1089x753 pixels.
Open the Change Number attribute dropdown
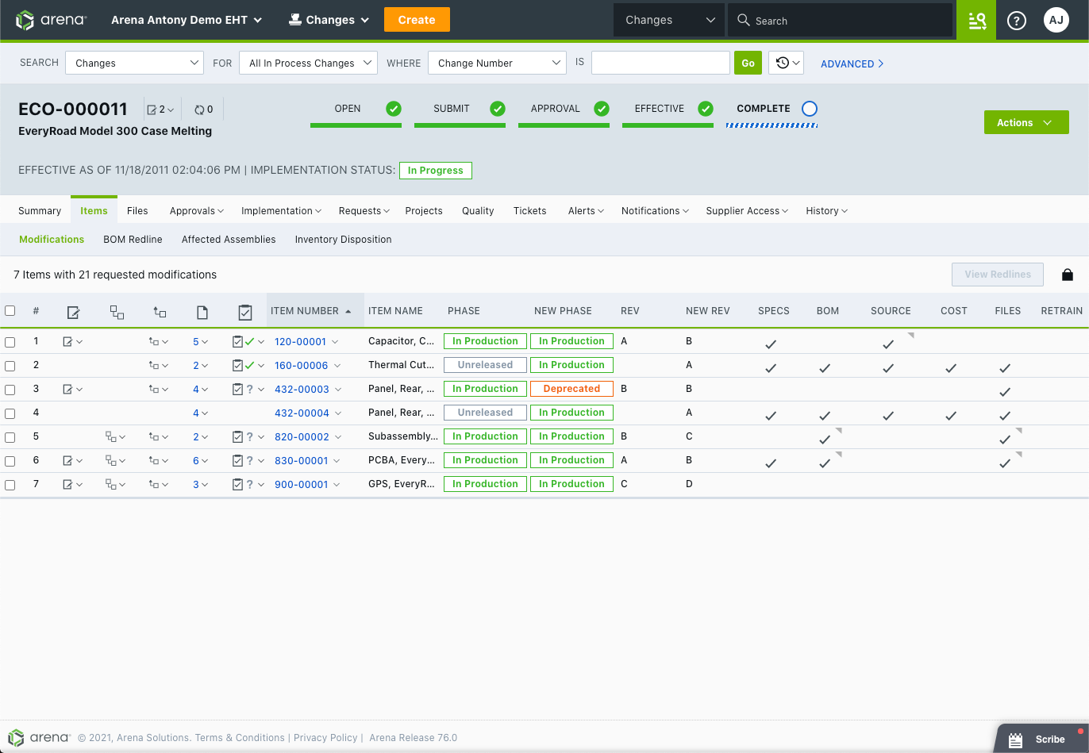(x=497, y=63)
